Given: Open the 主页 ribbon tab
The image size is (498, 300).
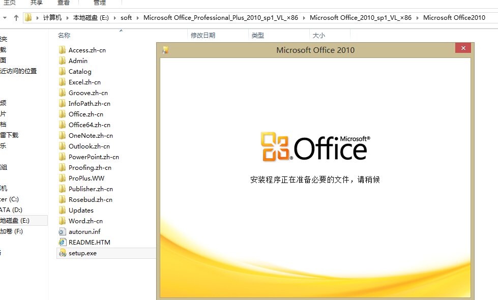Looking at the screenshot, I should pyautogui.click(x=10, y=3).
